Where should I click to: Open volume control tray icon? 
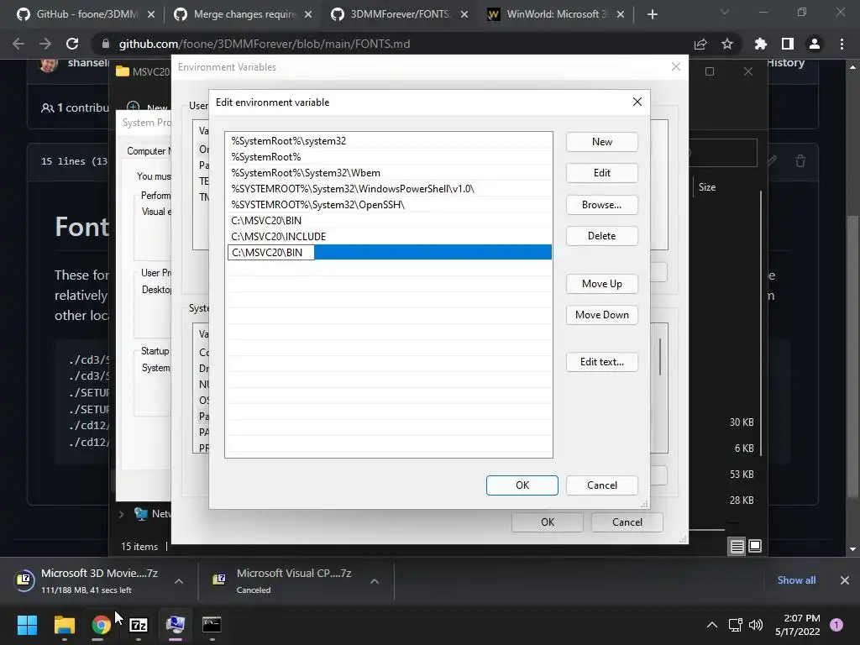pyautogui.click(x=756, y=625)
